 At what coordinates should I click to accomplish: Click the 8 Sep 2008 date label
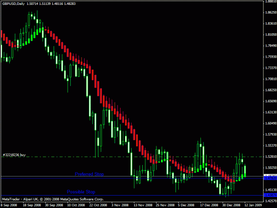[x=9, y=205]
